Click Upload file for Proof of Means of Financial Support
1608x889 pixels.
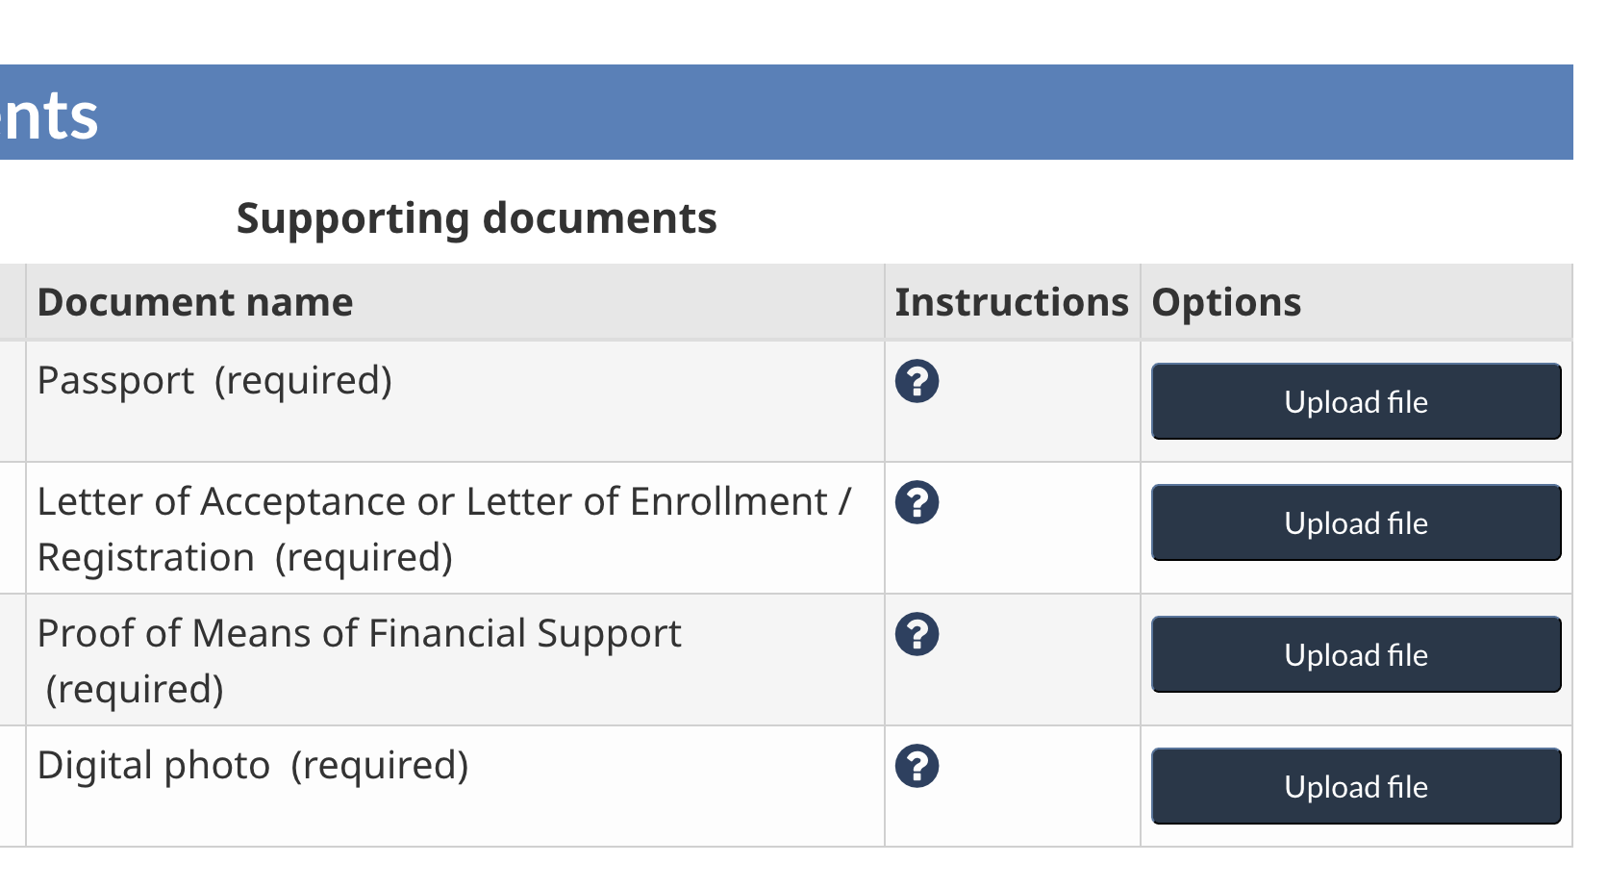click(x=1355, y=654)
